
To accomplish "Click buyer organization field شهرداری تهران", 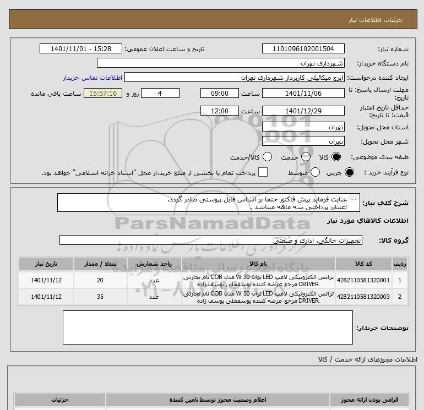I will click(x=221, y=63).
